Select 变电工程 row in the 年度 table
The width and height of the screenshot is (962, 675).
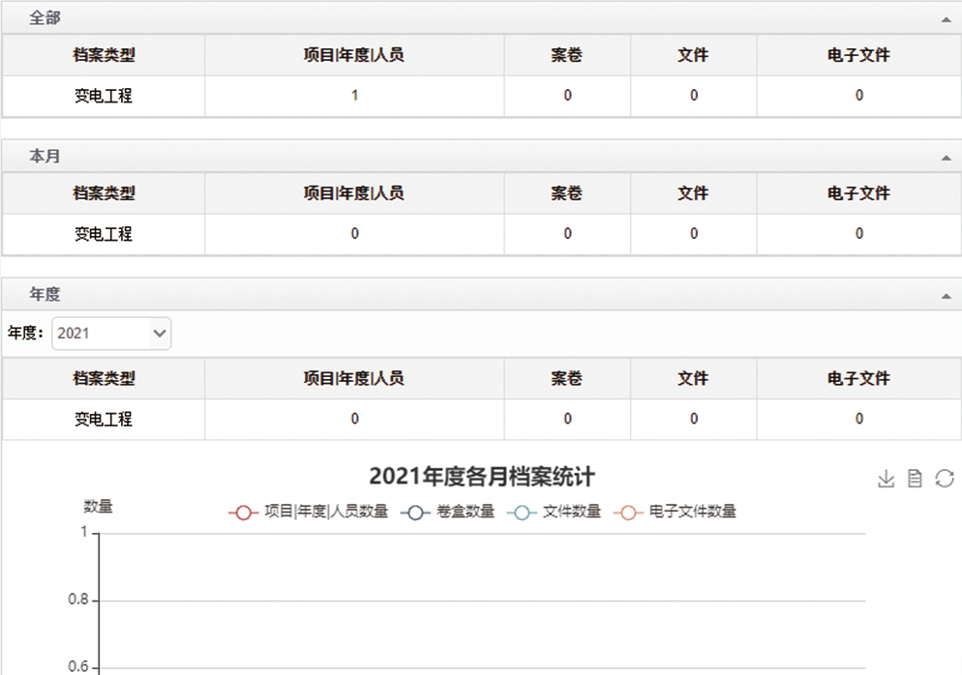click(x=104, y=419)
